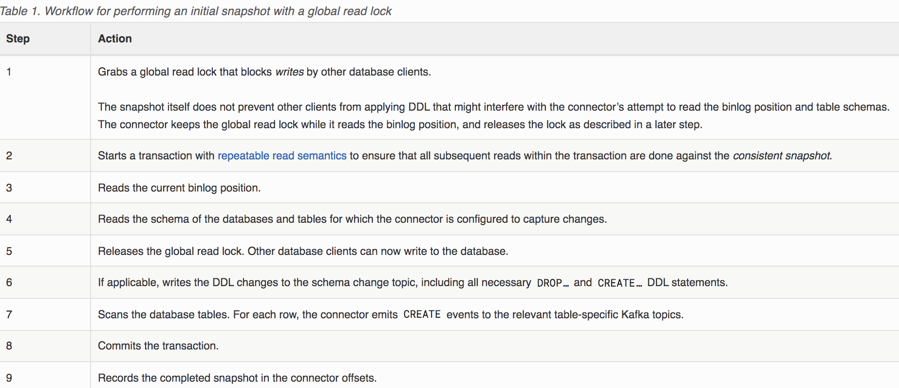
Task: Click the table caption text
Action: point(196,11)
